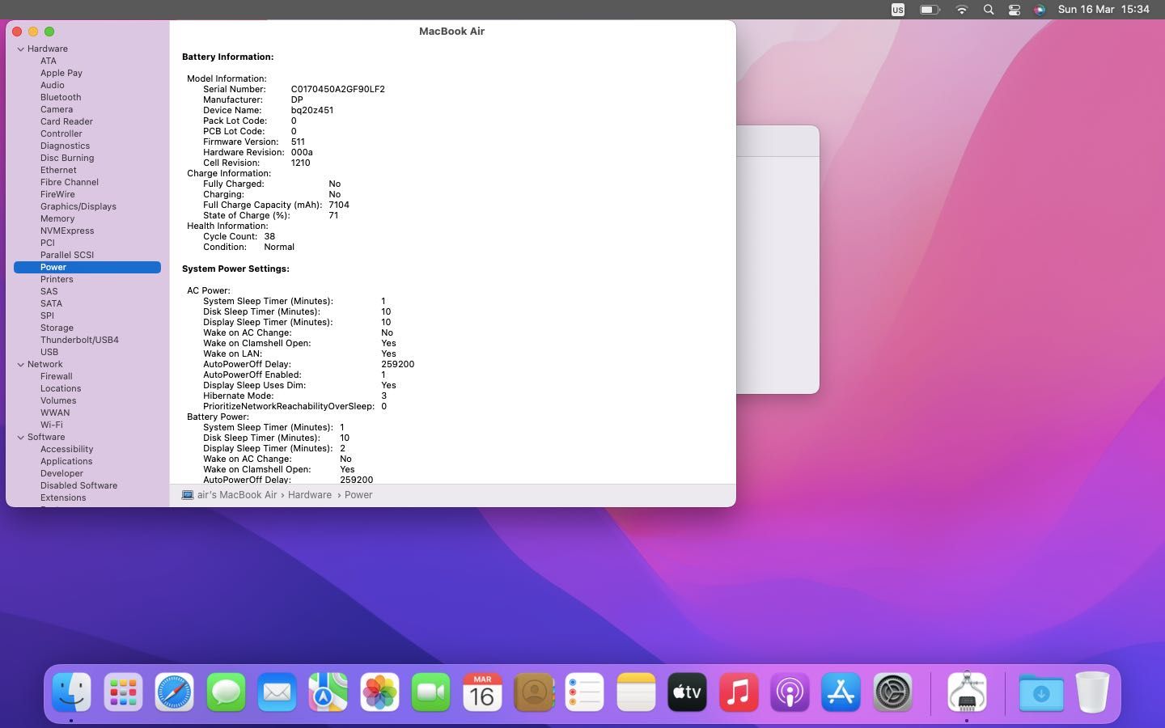Select ATA in sidebar
The height and width of the screenshot is (728, 1165).
coord(49,61)
